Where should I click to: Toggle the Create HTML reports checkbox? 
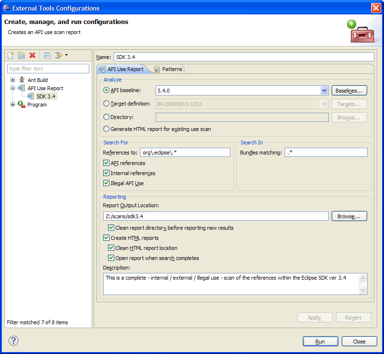pos(106,238)
